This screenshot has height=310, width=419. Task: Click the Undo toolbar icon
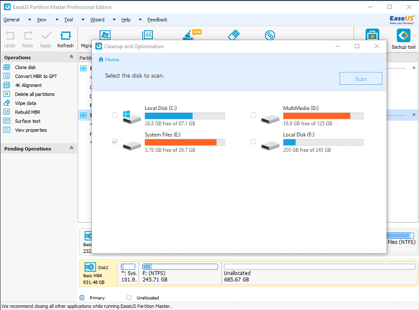[10, 36]
